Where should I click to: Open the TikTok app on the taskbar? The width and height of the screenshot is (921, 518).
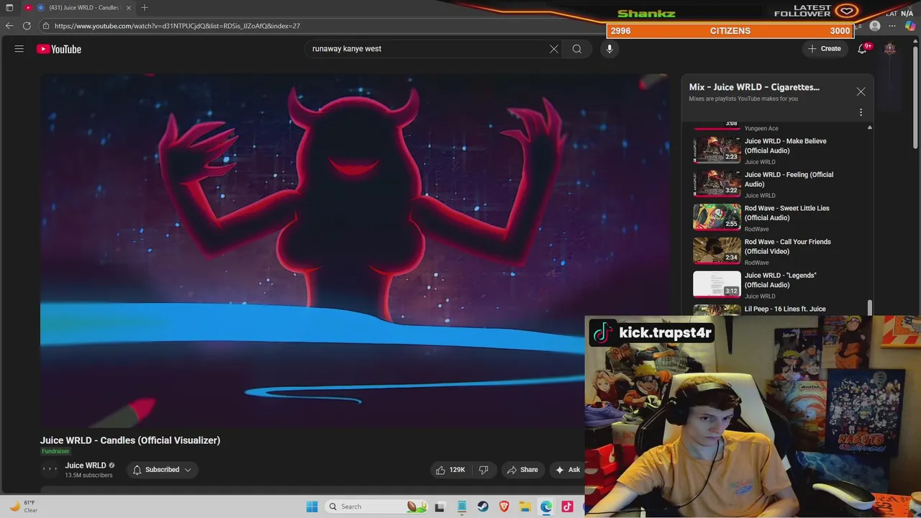[x=567, y=506]
